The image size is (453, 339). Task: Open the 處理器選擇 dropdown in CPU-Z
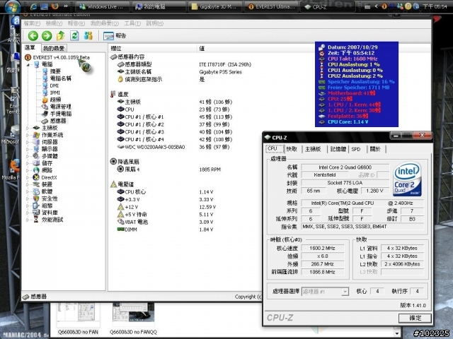point(325,292)
